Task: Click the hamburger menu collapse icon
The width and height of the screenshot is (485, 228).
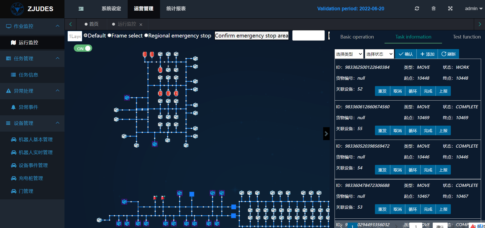Action: [81, 9]
